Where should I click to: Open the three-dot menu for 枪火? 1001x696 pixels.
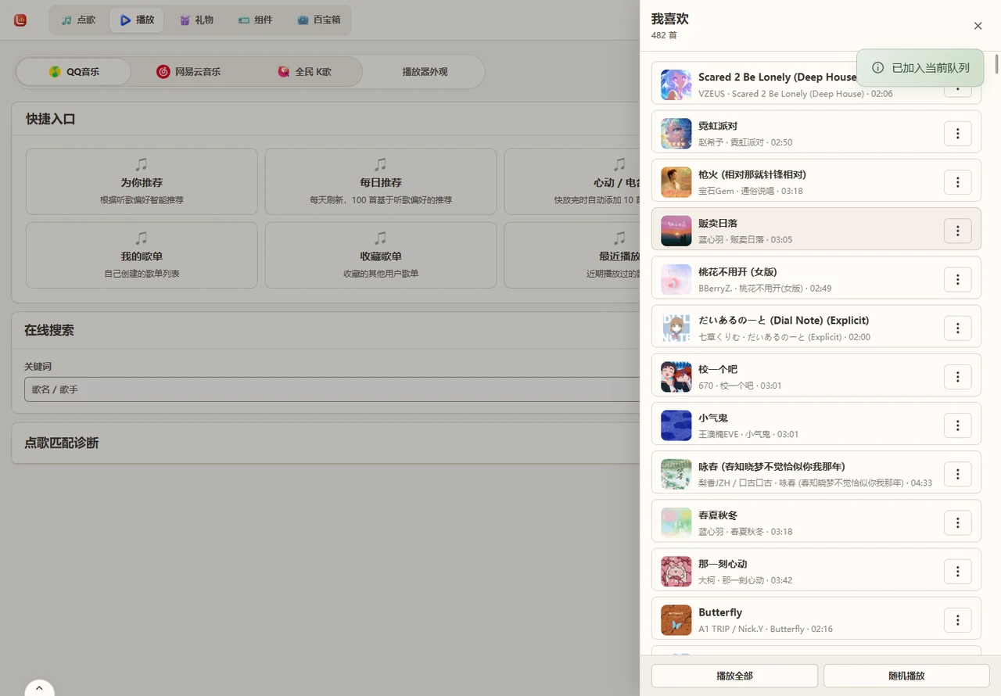click(x=957, y=182)
